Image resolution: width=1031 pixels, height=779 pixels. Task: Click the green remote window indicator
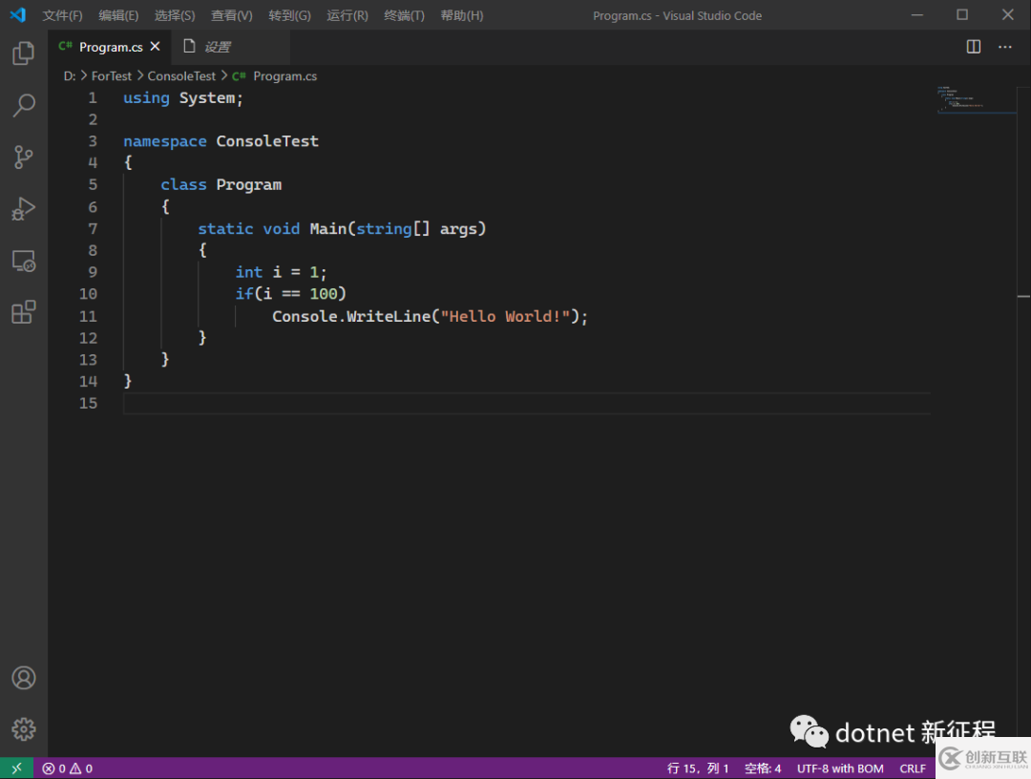[16, 768]
